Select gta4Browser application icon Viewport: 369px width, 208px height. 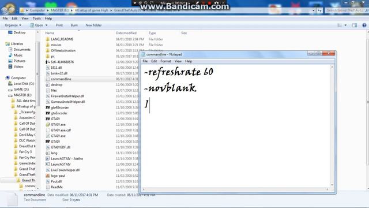click(47, 107)
